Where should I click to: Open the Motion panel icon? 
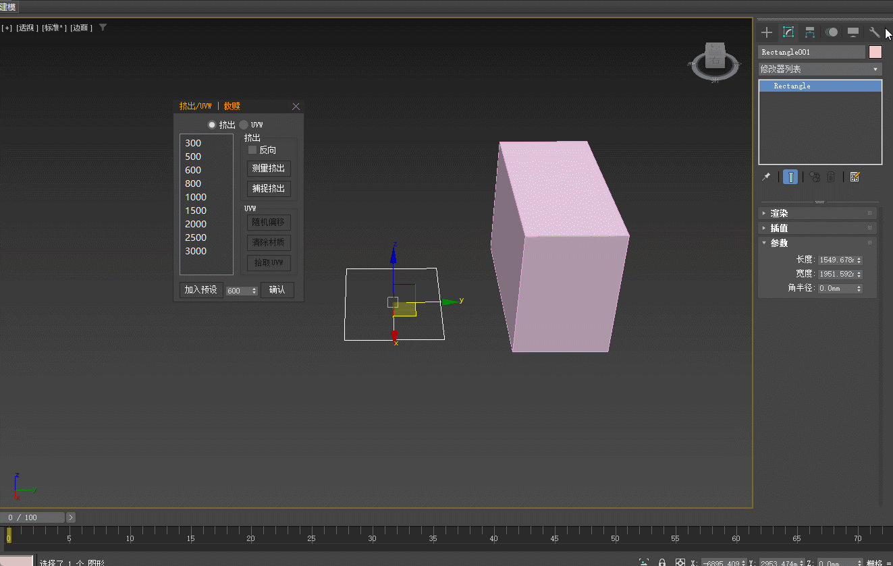832,32
